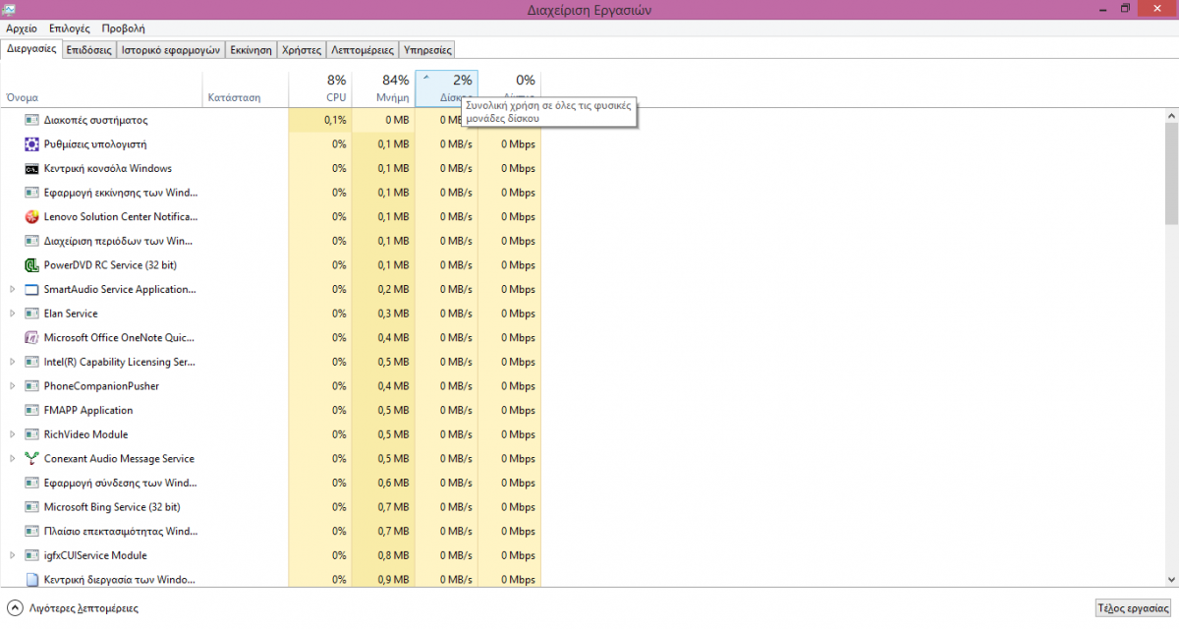Screen dimensions: 1179x629
Task: Switch to the Εκκίνηση tab
Action: (x=251, y=49)
